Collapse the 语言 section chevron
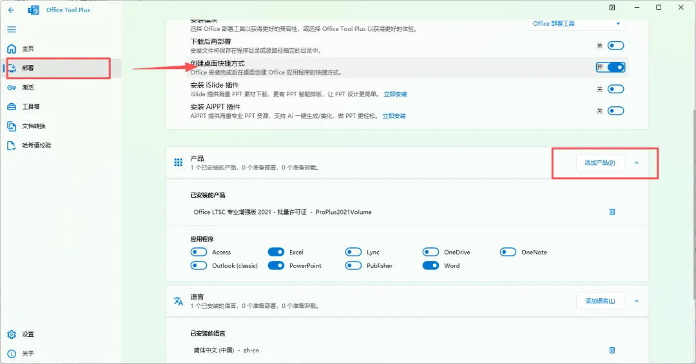The image size is (696, 364). (x=637, y=301)
